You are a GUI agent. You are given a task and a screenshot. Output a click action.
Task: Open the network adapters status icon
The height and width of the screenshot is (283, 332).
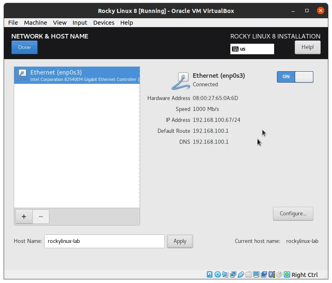(233, 274)
